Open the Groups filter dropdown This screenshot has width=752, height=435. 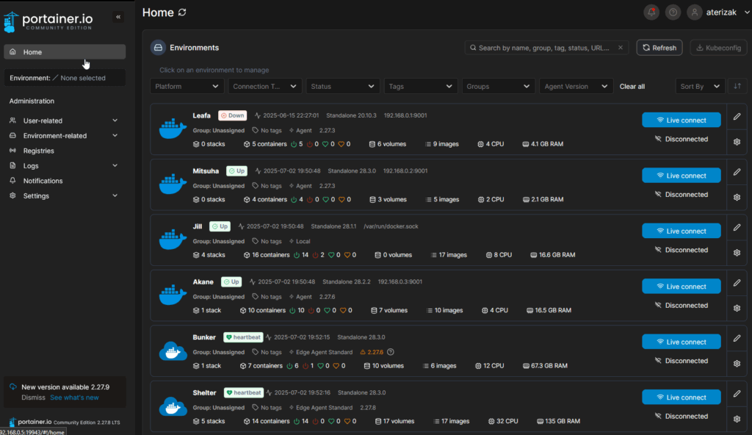(x=499, y=87)
